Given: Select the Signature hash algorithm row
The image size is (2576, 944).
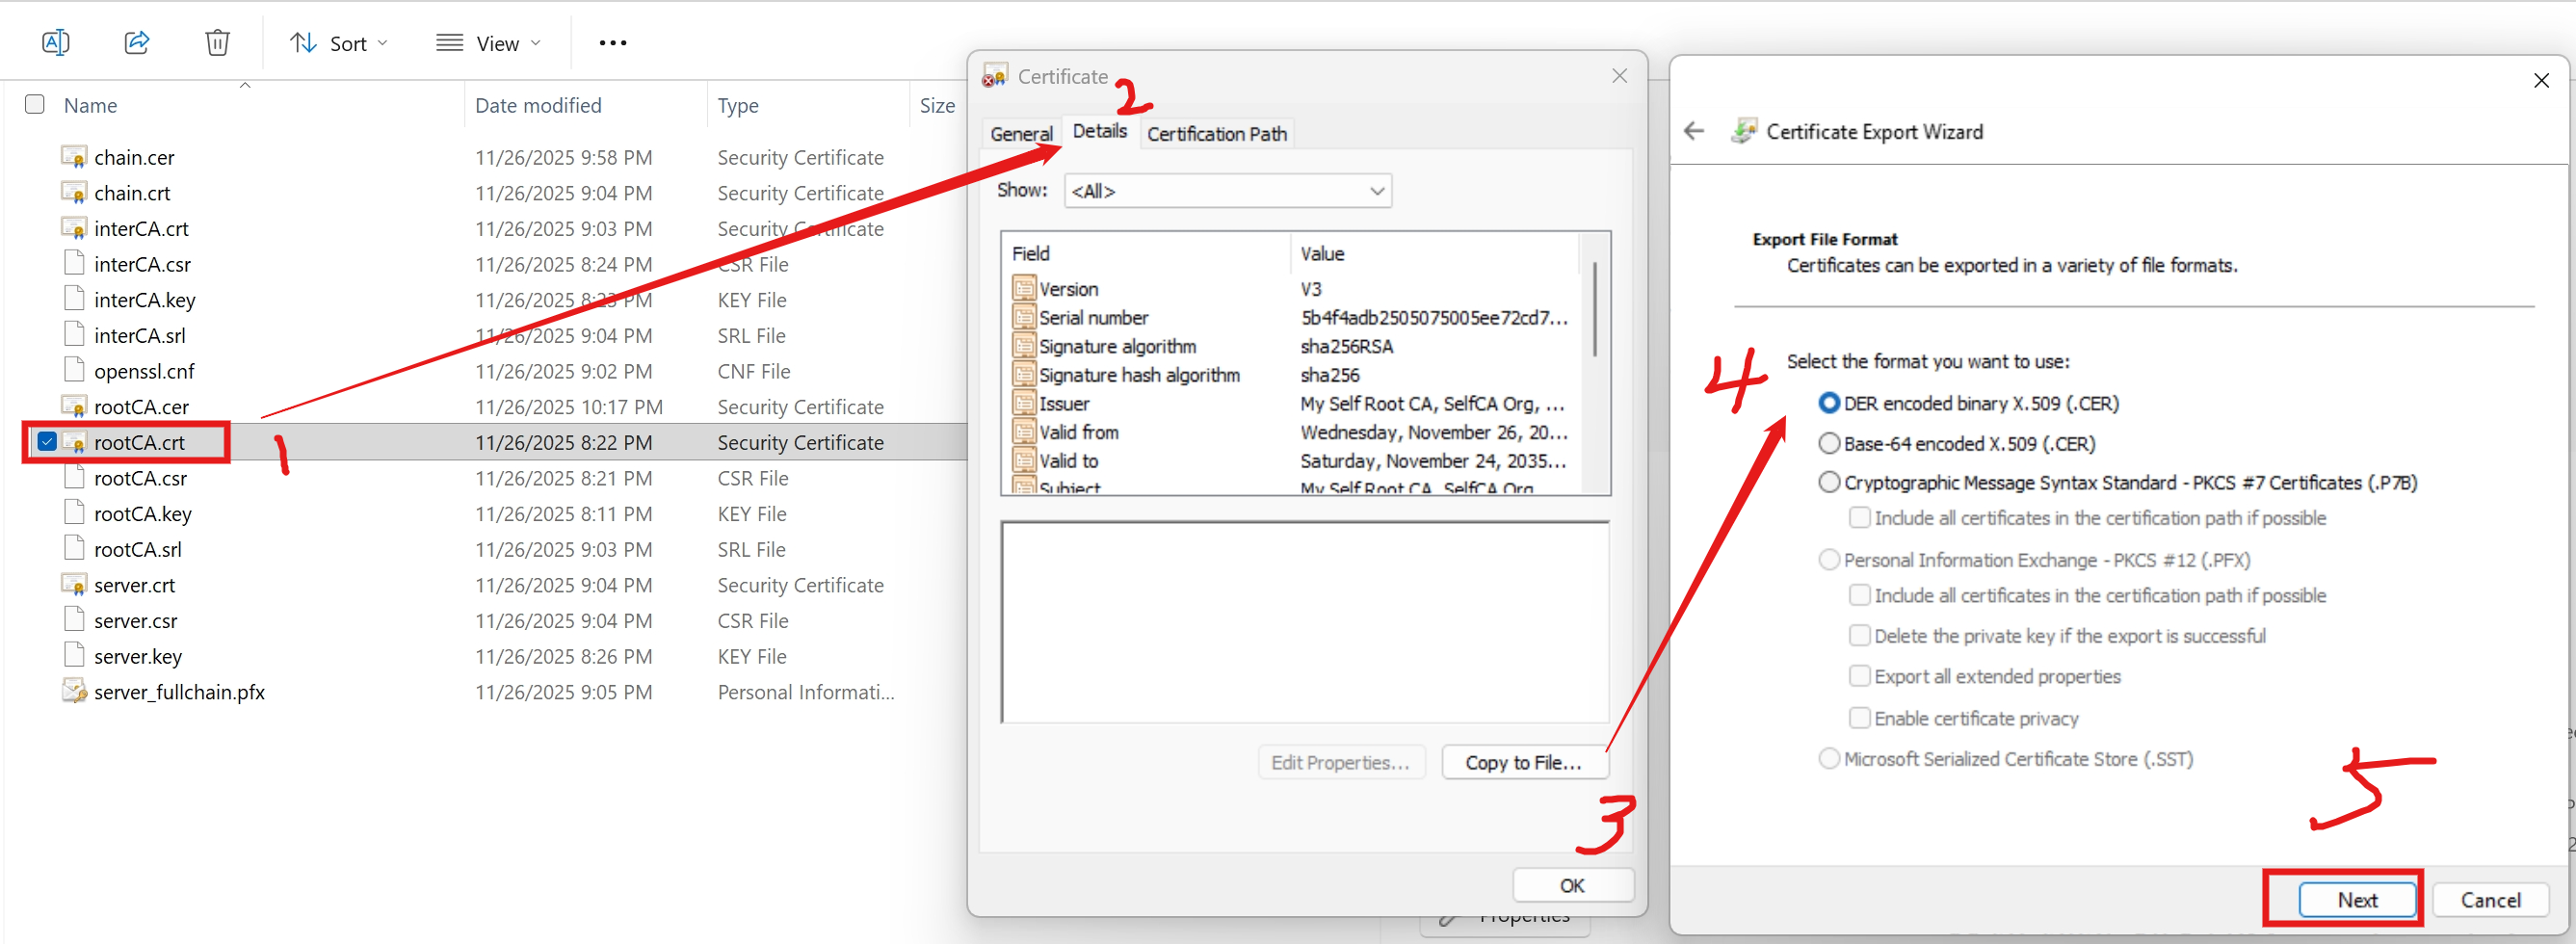Looking at the screenshot, I should (x=1295, y=375).
